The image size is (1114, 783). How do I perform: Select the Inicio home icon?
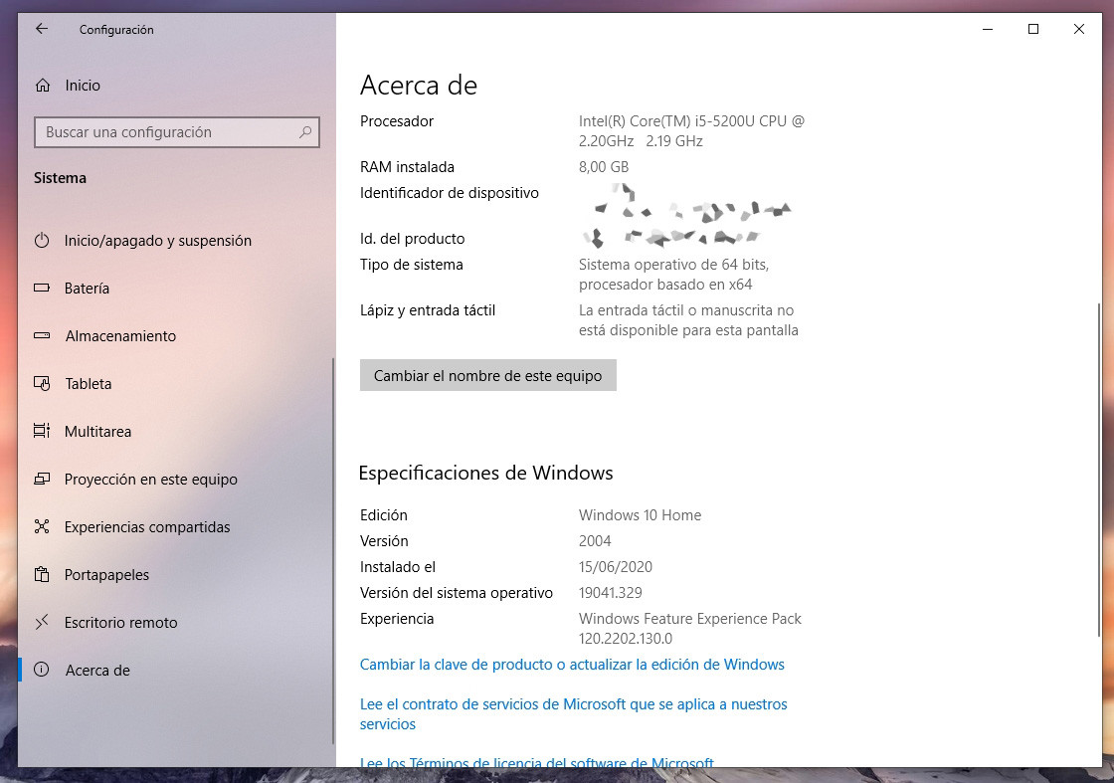(42, 86)
